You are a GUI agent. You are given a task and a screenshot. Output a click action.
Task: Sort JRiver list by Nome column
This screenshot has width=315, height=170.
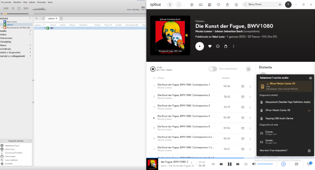(x=53, y=25)
